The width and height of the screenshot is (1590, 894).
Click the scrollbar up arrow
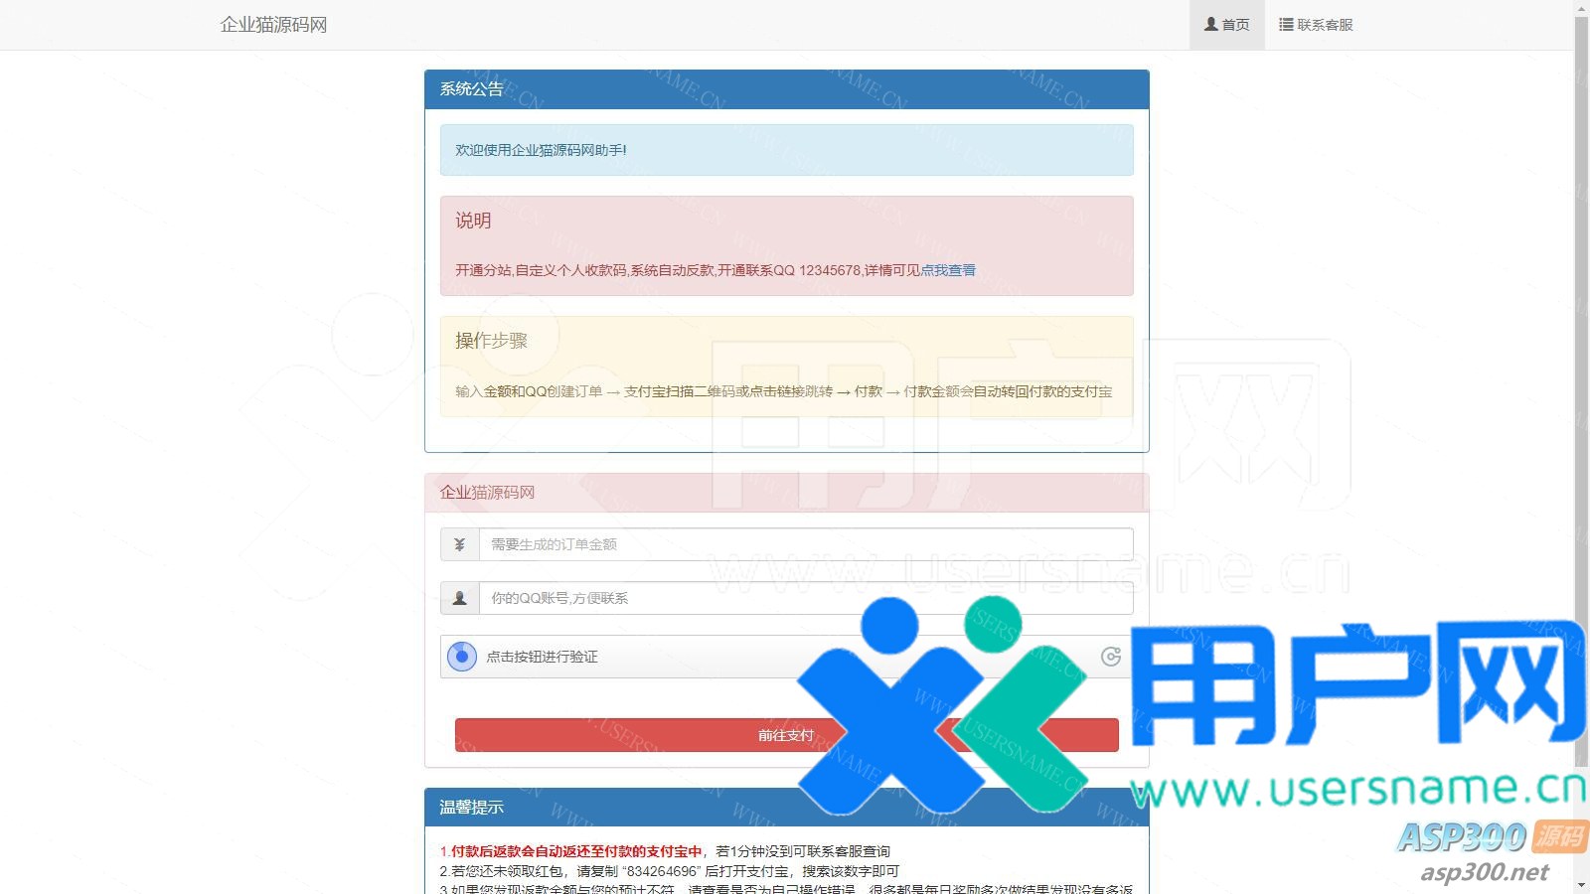1582,8
